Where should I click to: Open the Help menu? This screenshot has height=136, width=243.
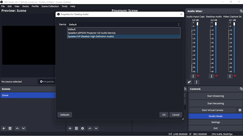73,6
